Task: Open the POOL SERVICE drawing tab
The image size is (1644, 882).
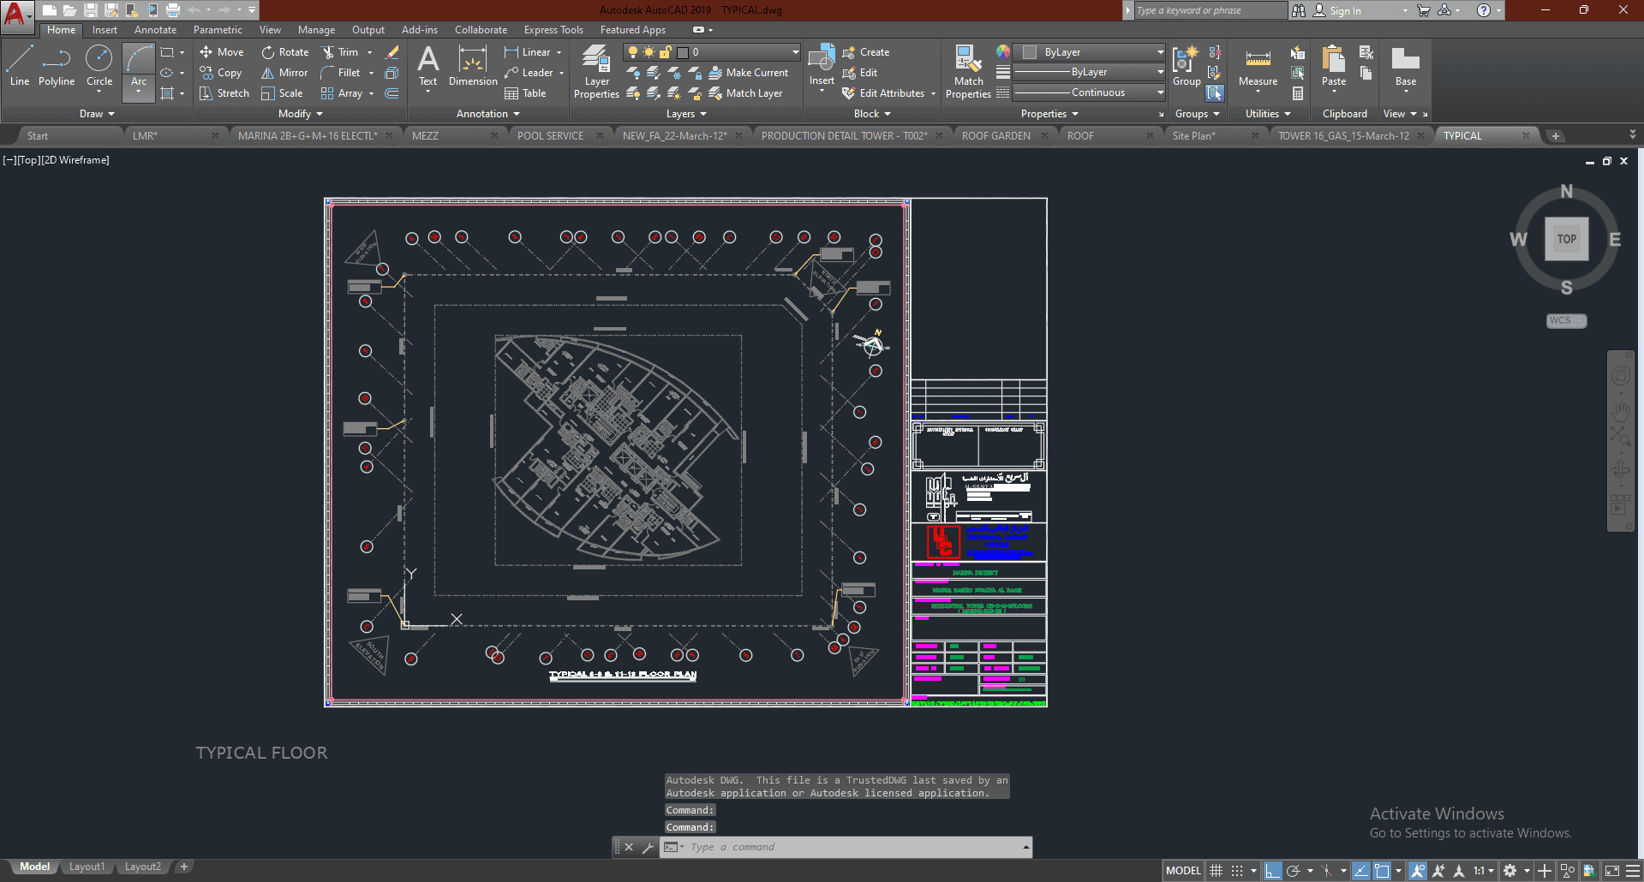Action: click(x=550, y=136)
